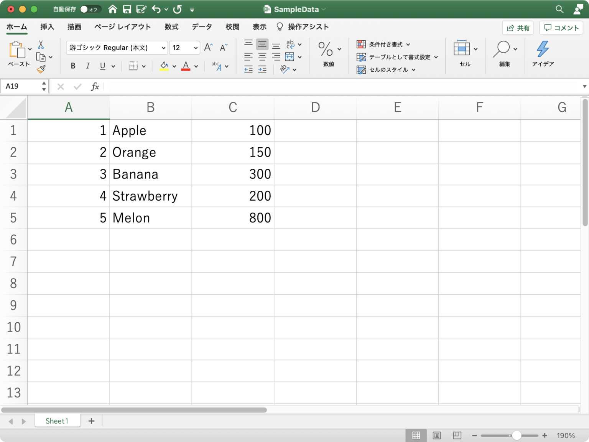Click the Undo arrow icon
Image resolution: width=589 pixels, height=442 pixels.
click(x=156, y=9)
